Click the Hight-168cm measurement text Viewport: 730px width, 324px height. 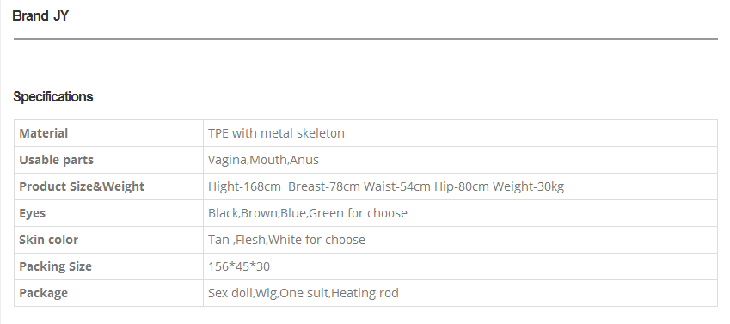(244, 186)
